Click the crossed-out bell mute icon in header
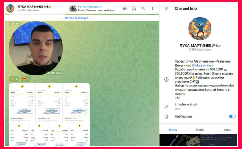The width and height of the screenshot is (242, 149). pyautogui.click(x=134, y=8)
